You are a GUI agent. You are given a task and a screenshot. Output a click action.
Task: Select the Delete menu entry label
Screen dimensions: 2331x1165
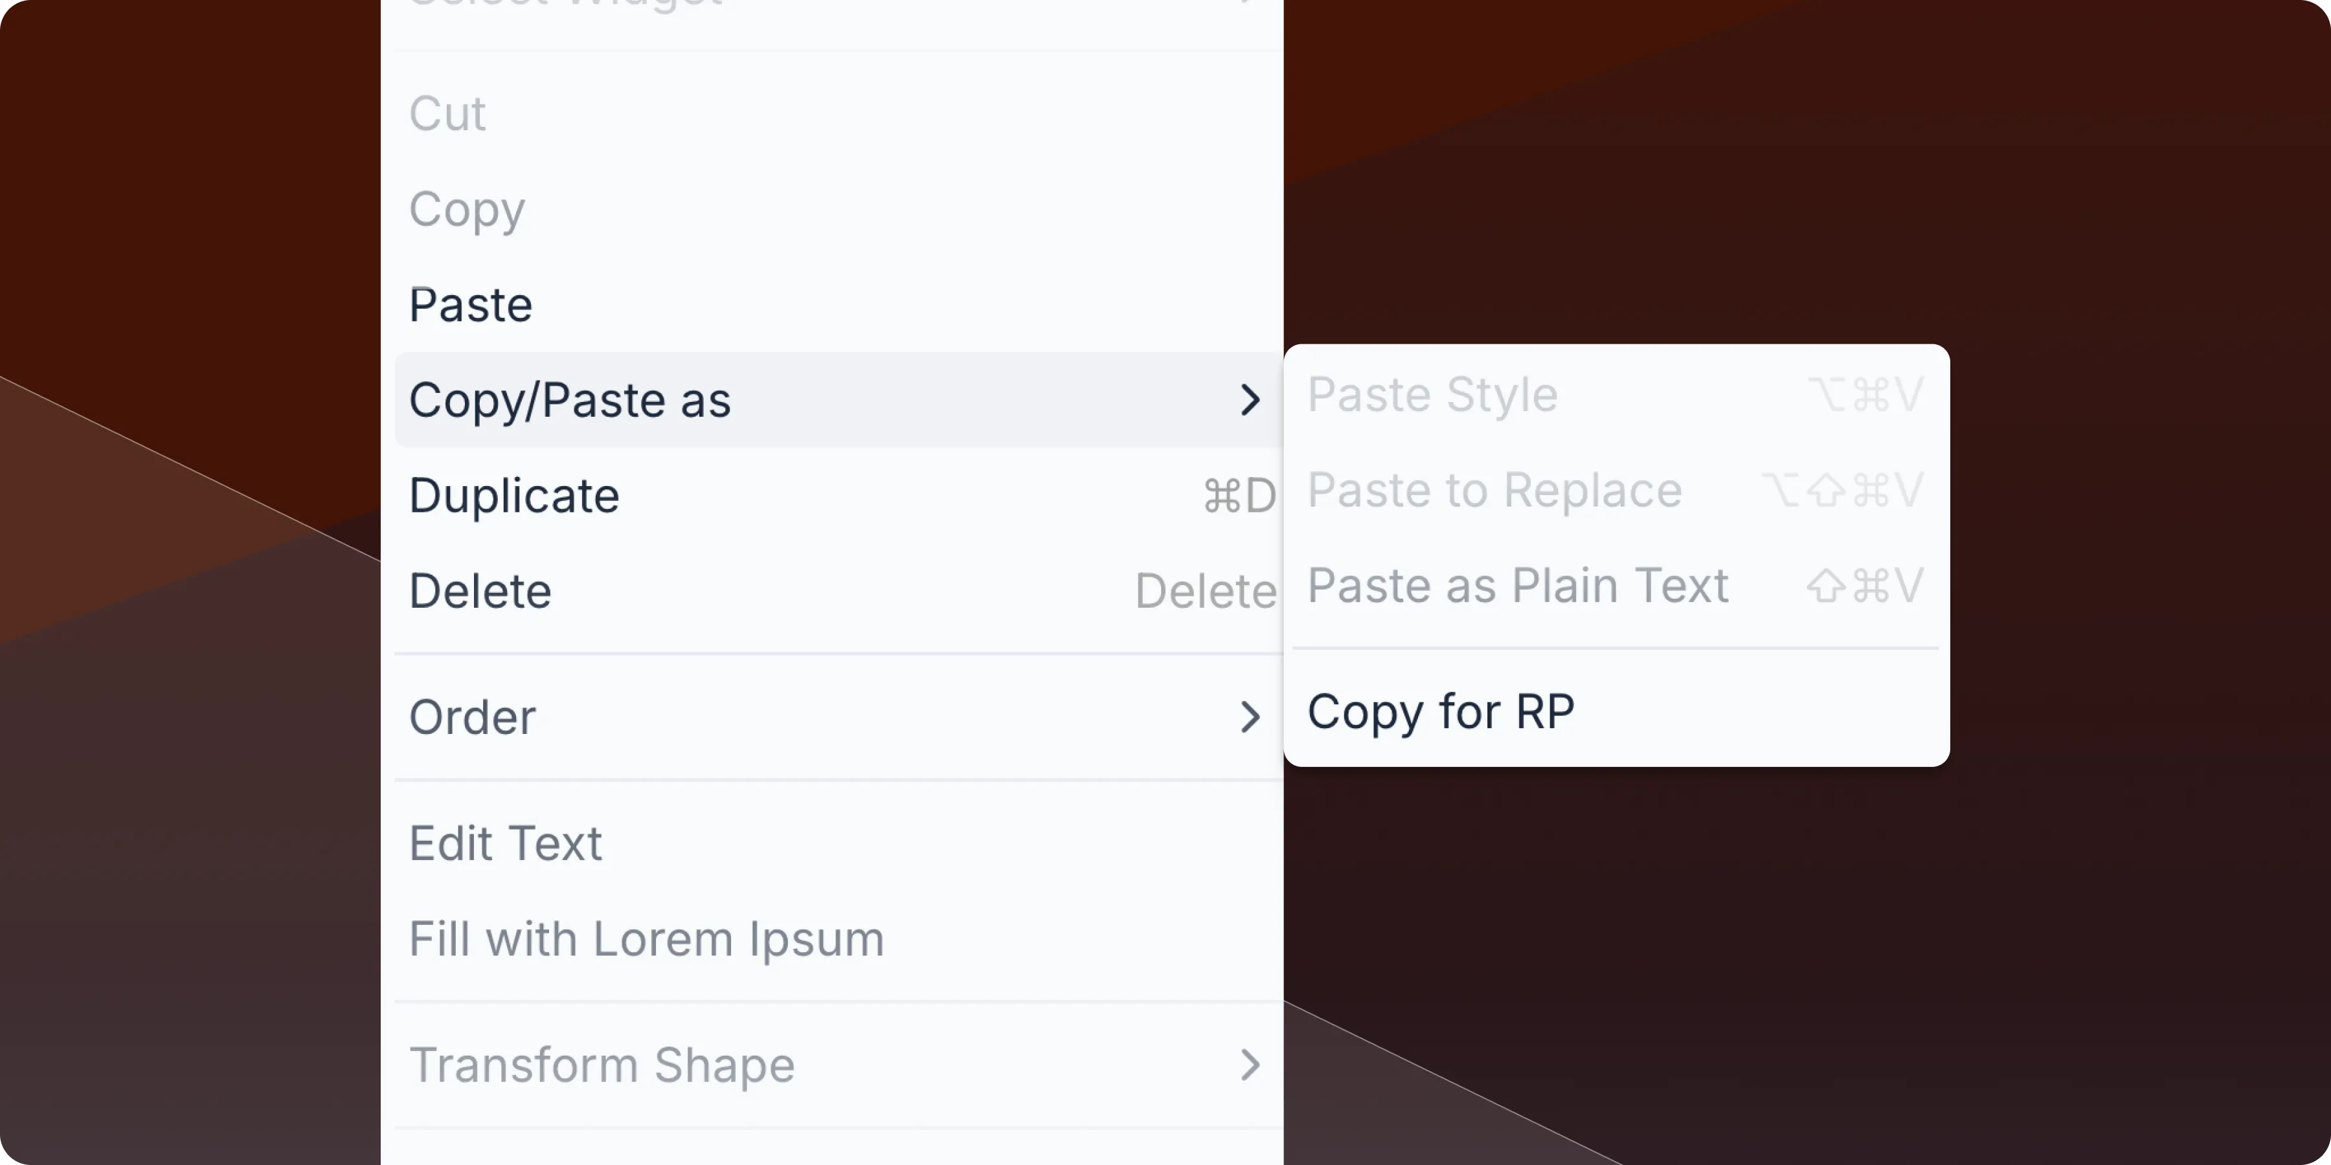[x=480, y=591]
